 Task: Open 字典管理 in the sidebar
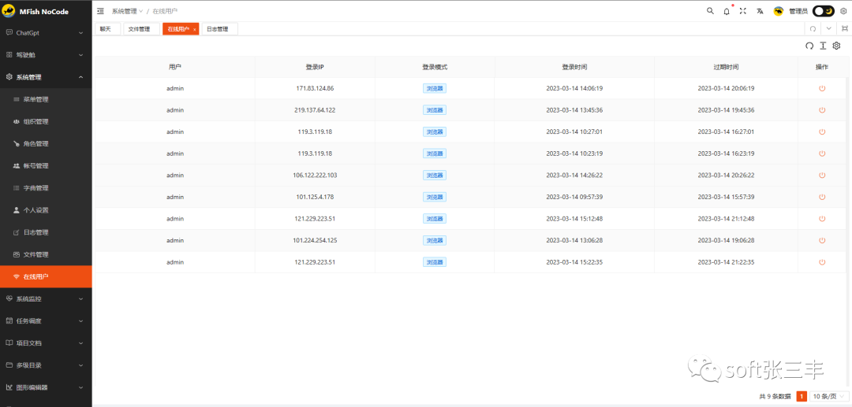click(46, 188)
